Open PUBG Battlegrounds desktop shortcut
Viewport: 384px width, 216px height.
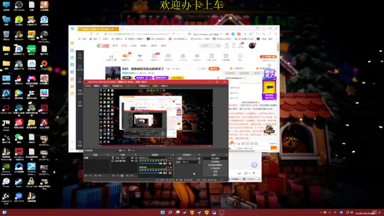point(44,37)
